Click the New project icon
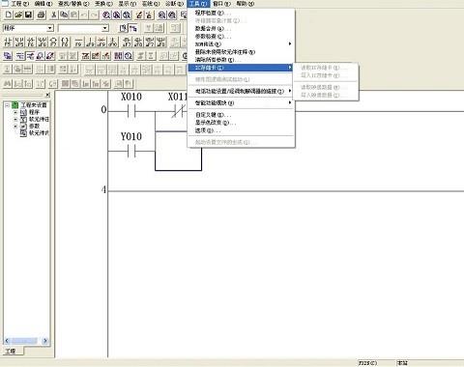Screen dimensions: 464x367 click(x=9, y=14)
